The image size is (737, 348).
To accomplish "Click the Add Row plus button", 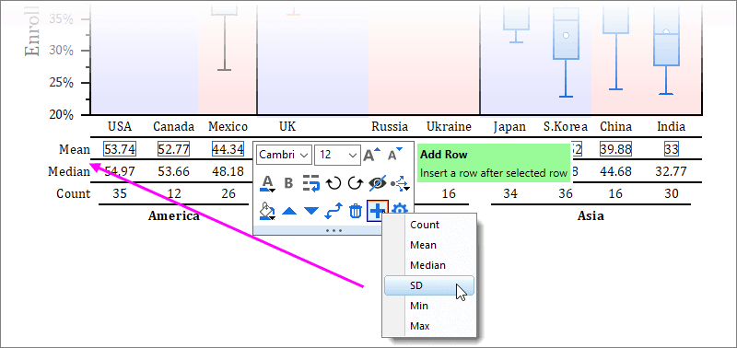I will coord(378,211).
